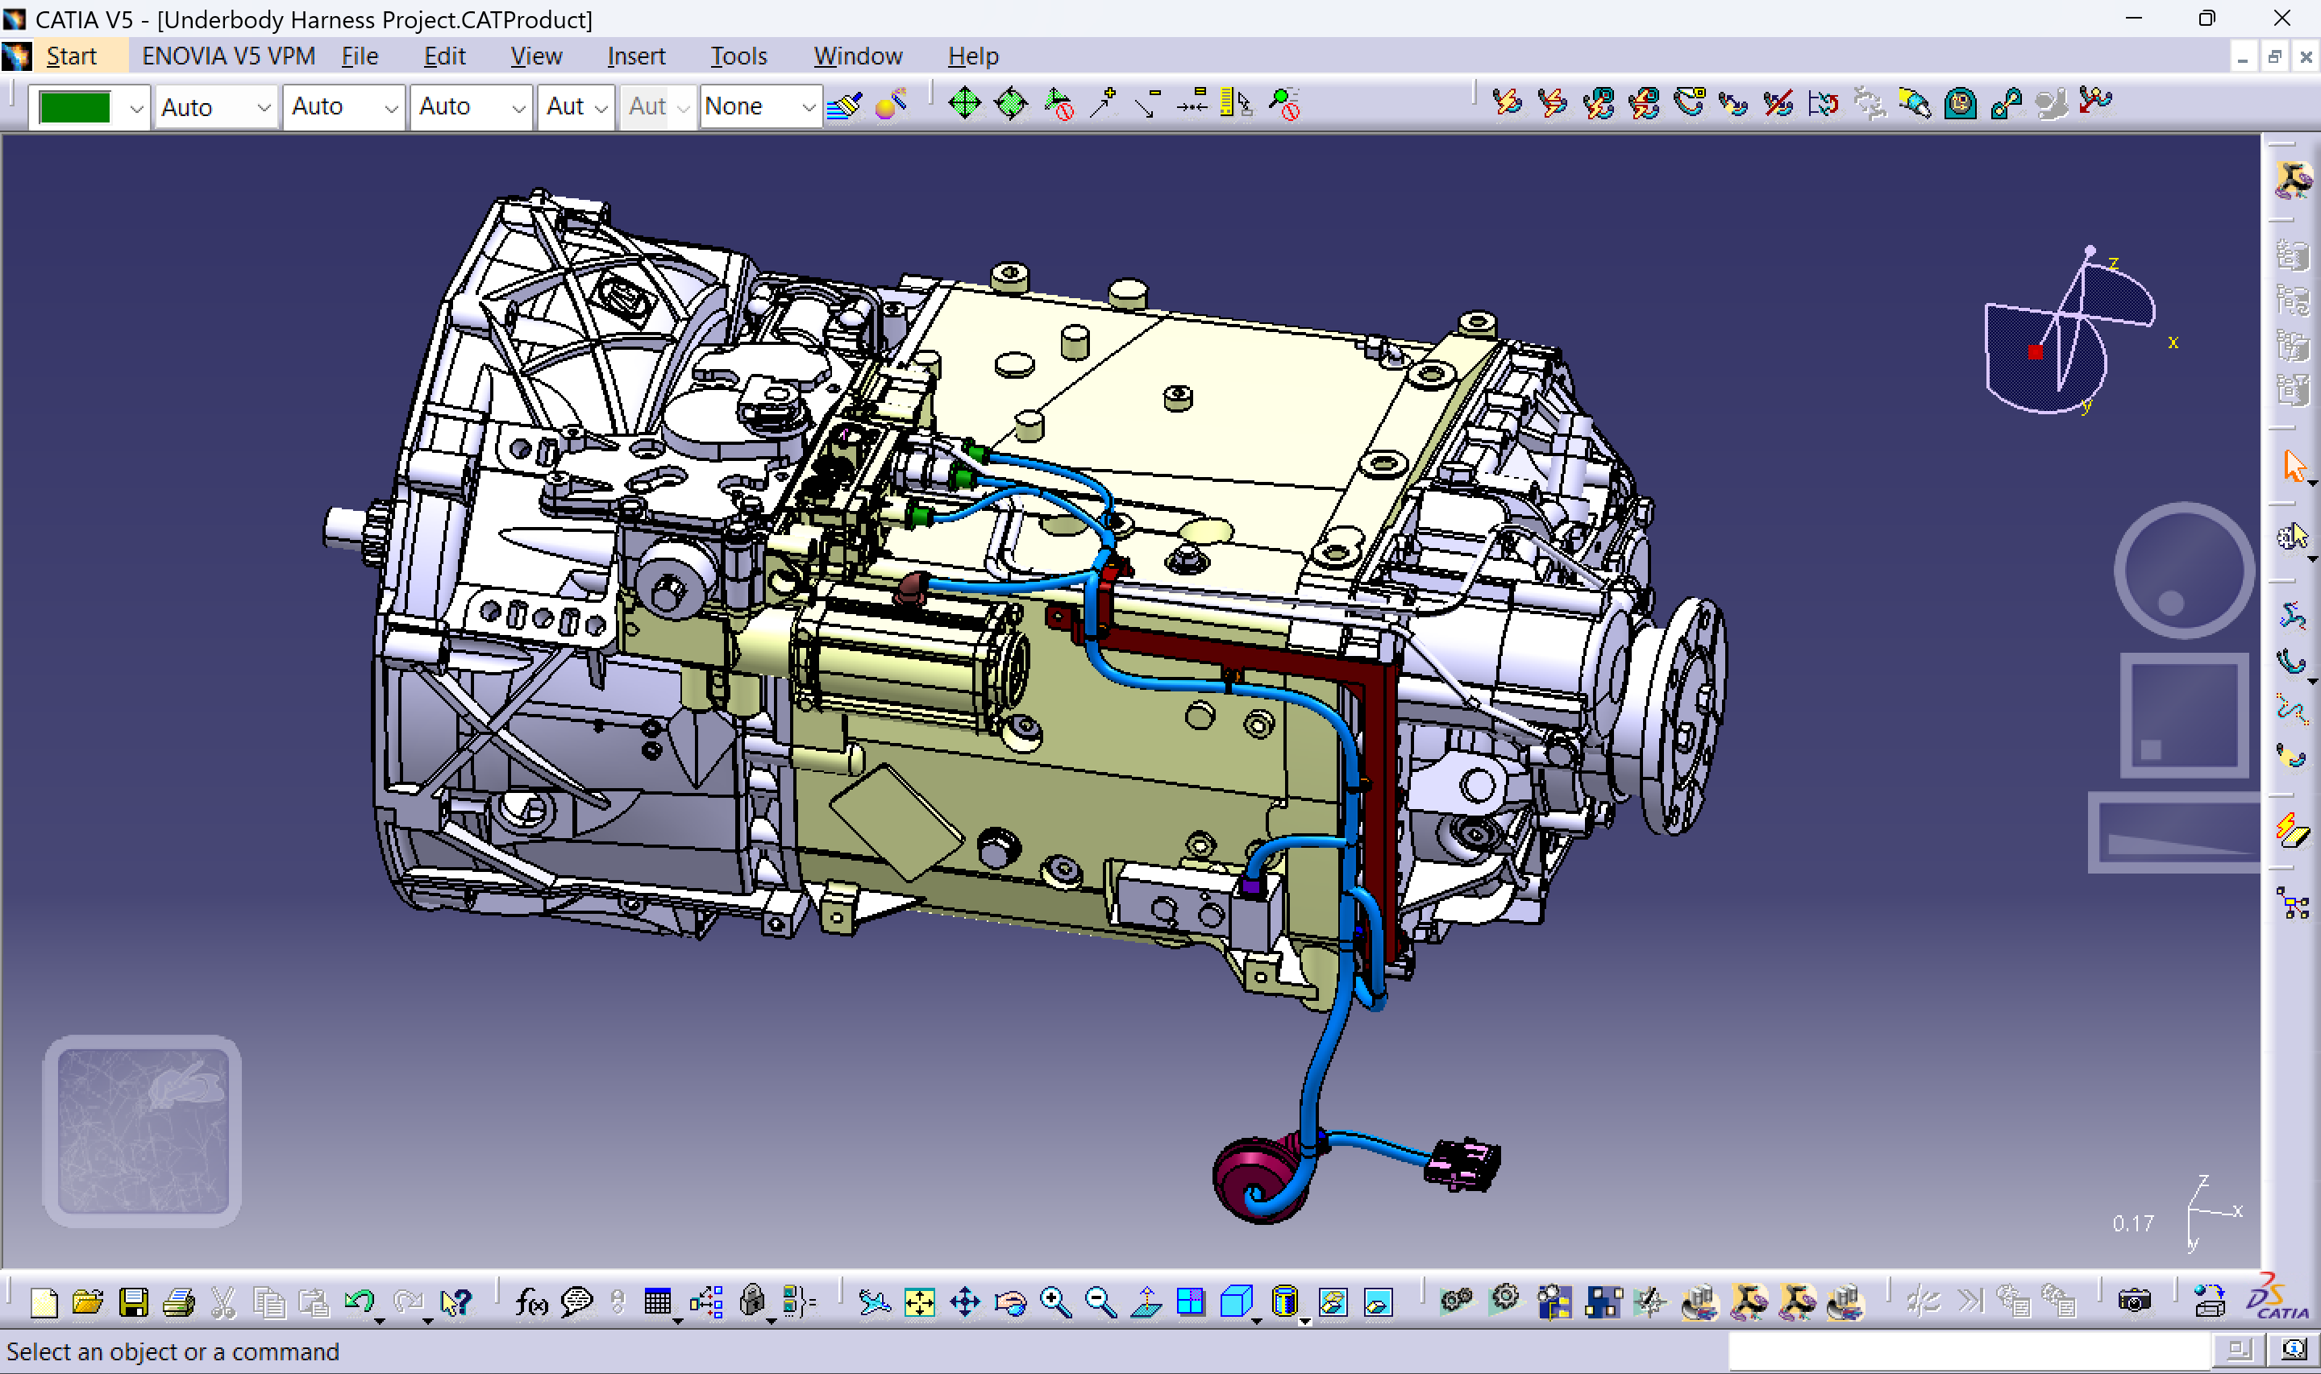Click ENOVIA V5 VPM menu entry
This screenshot has height=1374, width=2321.
228,56
